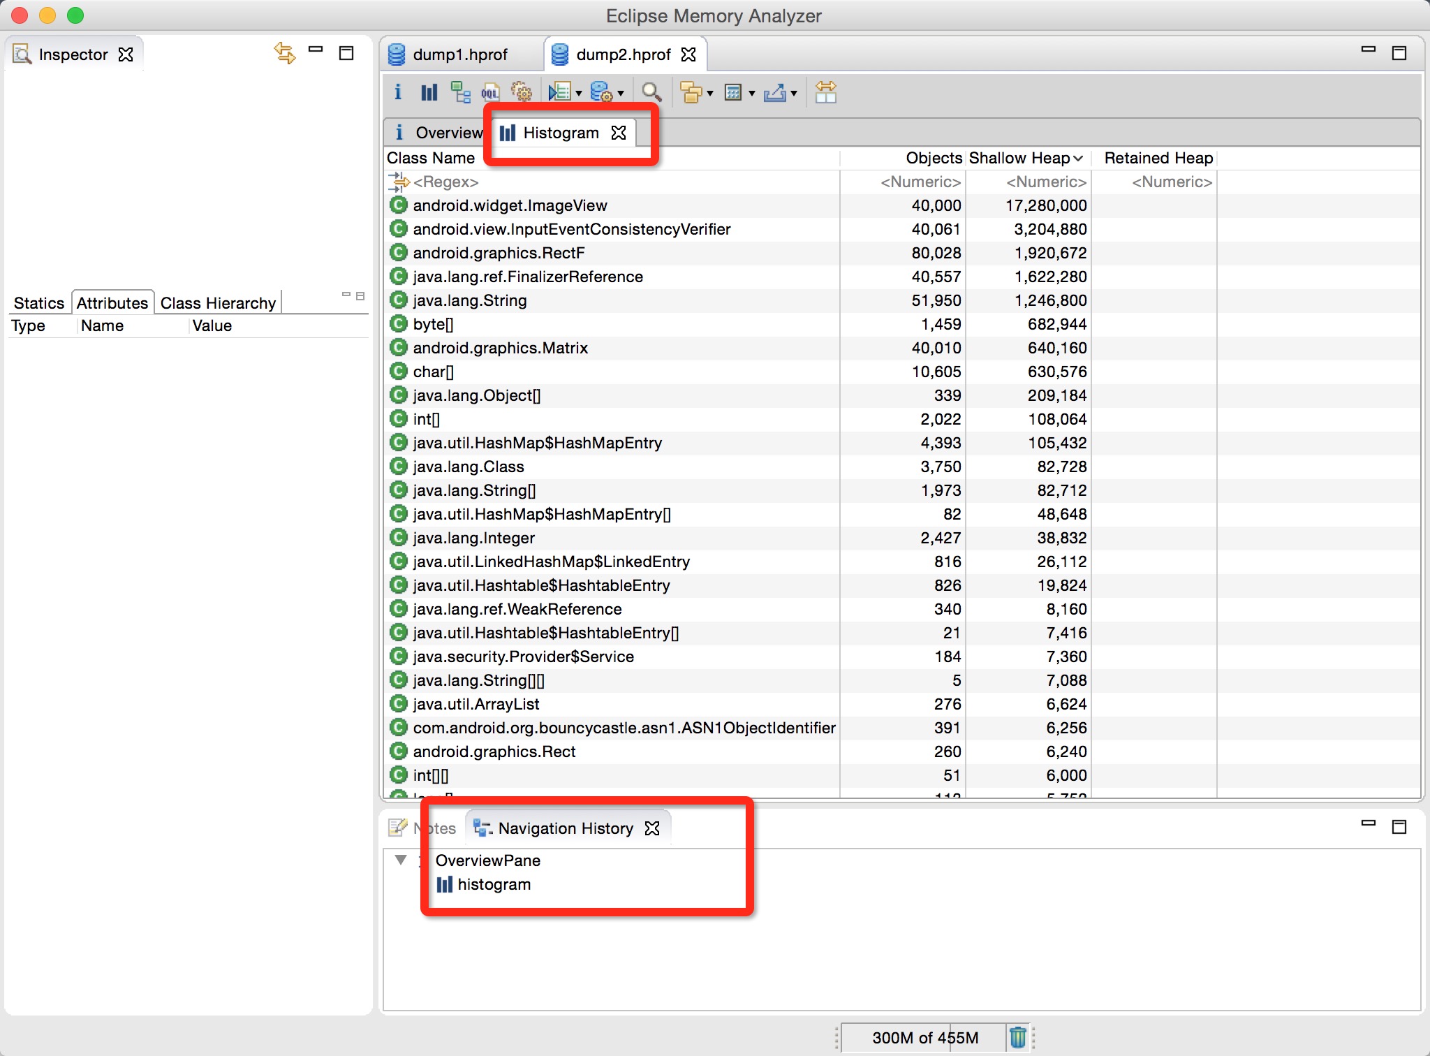Screen dimensions: 1430x1056
Task: Click Link with Editor icon in Inspector
Action: [284, 53]
